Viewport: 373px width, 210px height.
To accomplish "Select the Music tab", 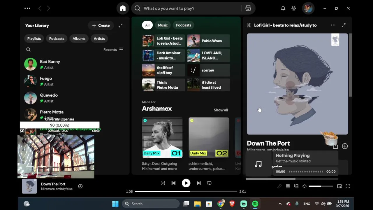I will tap(163, 25).
